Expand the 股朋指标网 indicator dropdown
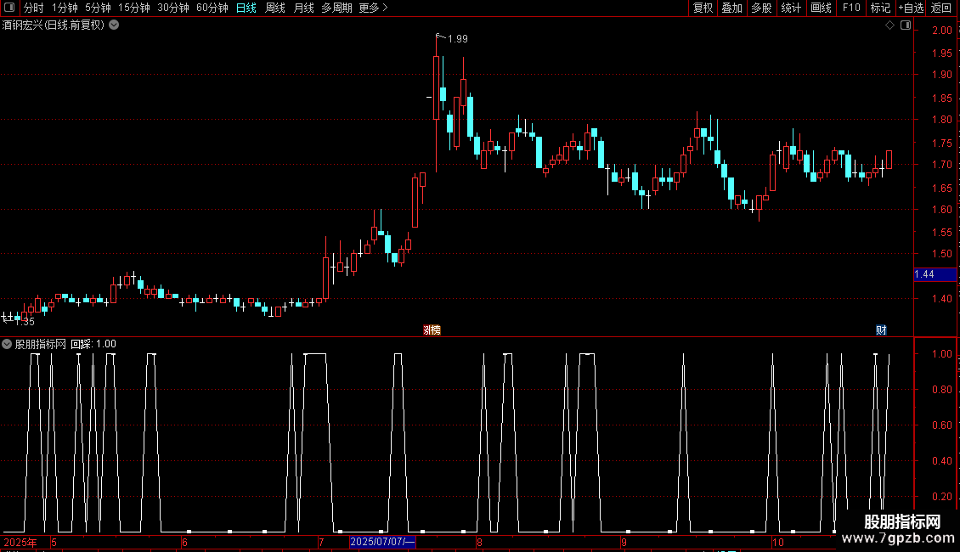960x552 pixels. tap(7, 344)
